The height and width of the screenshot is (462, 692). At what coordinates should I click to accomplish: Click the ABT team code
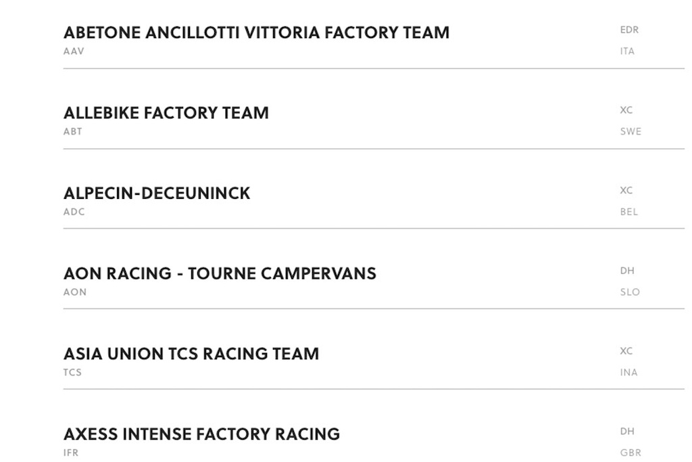(x=73, y=132)
